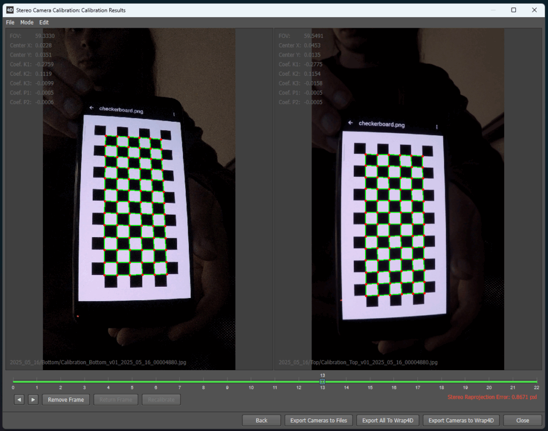
Task: Open the Mode menu
Action: (27, 22)
